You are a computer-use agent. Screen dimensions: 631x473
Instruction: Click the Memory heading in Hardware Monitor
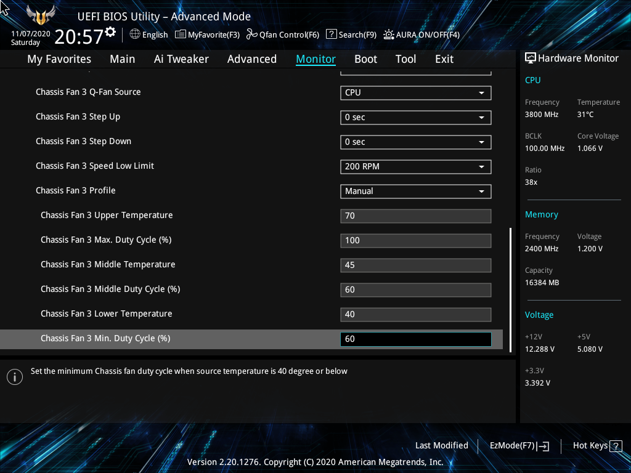pos(541,215)
